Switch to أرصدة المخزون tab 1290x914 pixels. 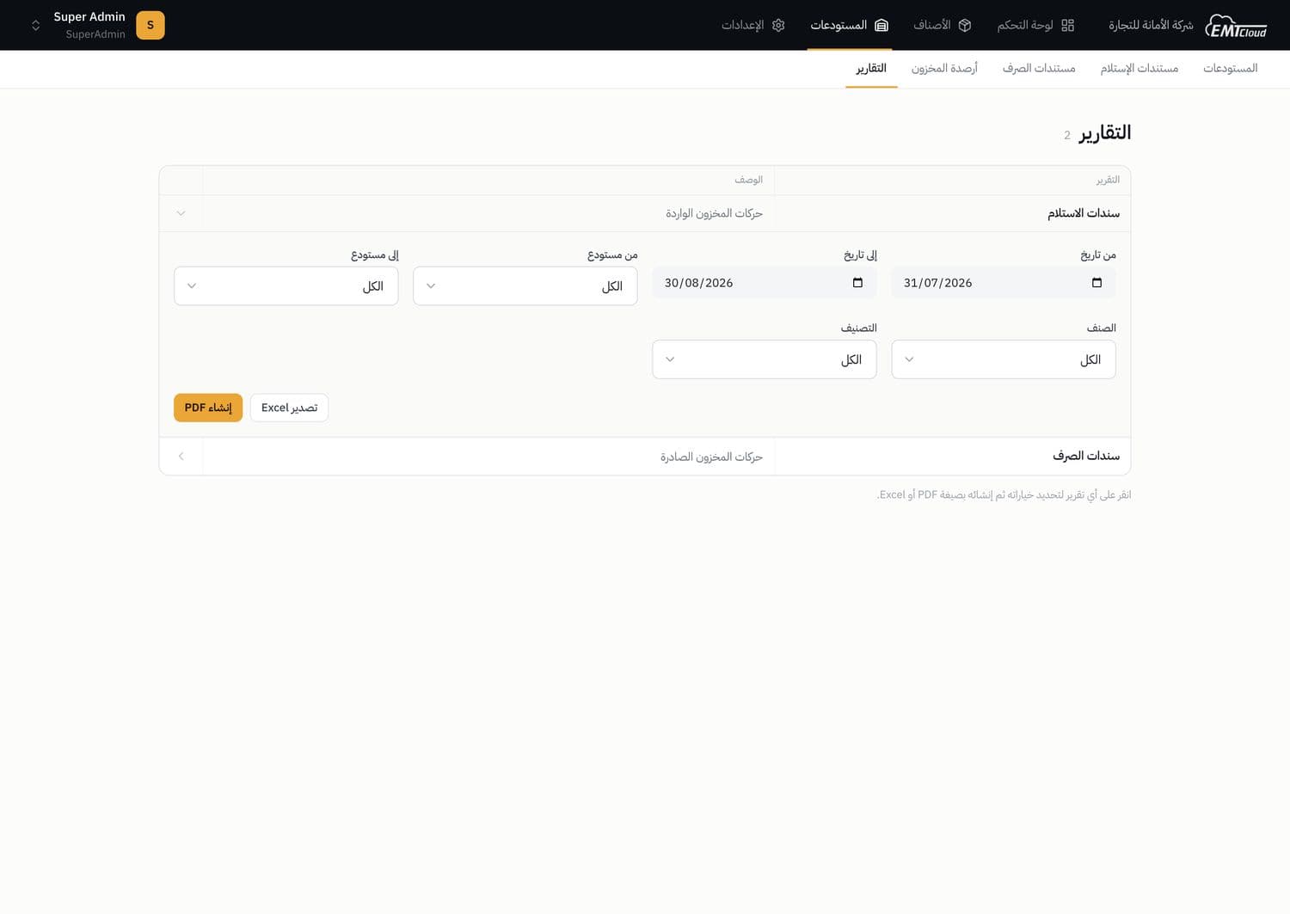pos(944,68)
